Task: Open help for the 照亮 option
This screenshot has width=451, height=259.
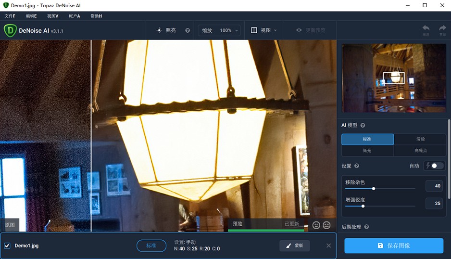Action: point(188,30)
